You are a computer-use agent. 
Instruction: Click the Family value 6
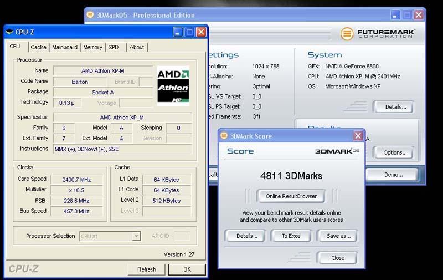tap(64, 128)
